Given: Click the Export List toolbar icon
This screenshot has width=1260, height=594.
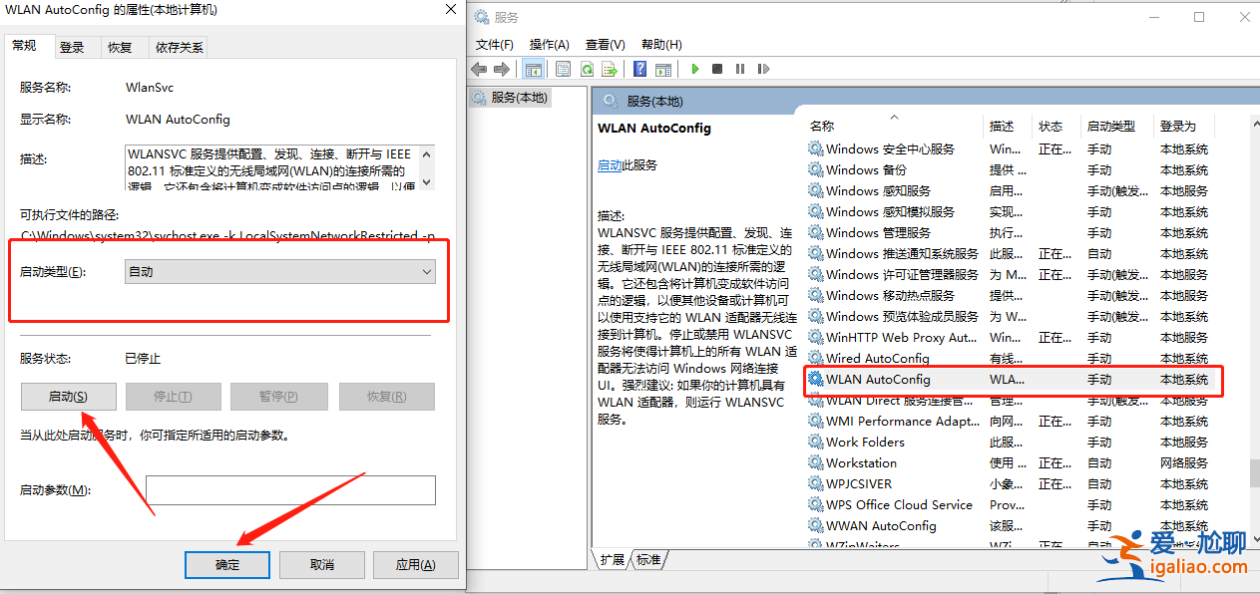Looking at the screenshot, I should coord(609,69).
